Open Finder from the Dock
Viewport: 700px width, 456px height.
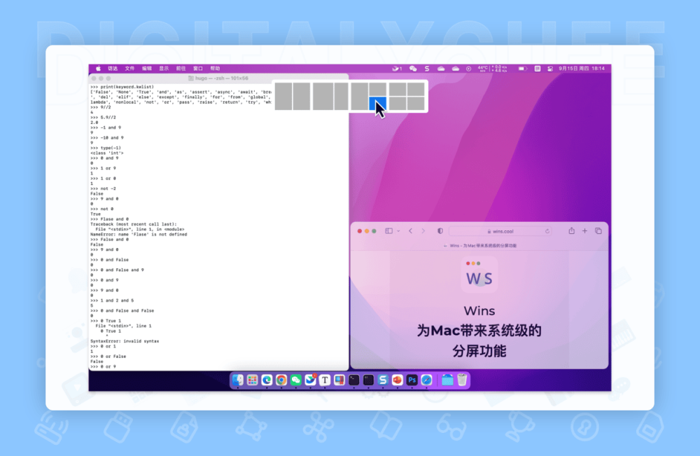click(x=238, y=380)
